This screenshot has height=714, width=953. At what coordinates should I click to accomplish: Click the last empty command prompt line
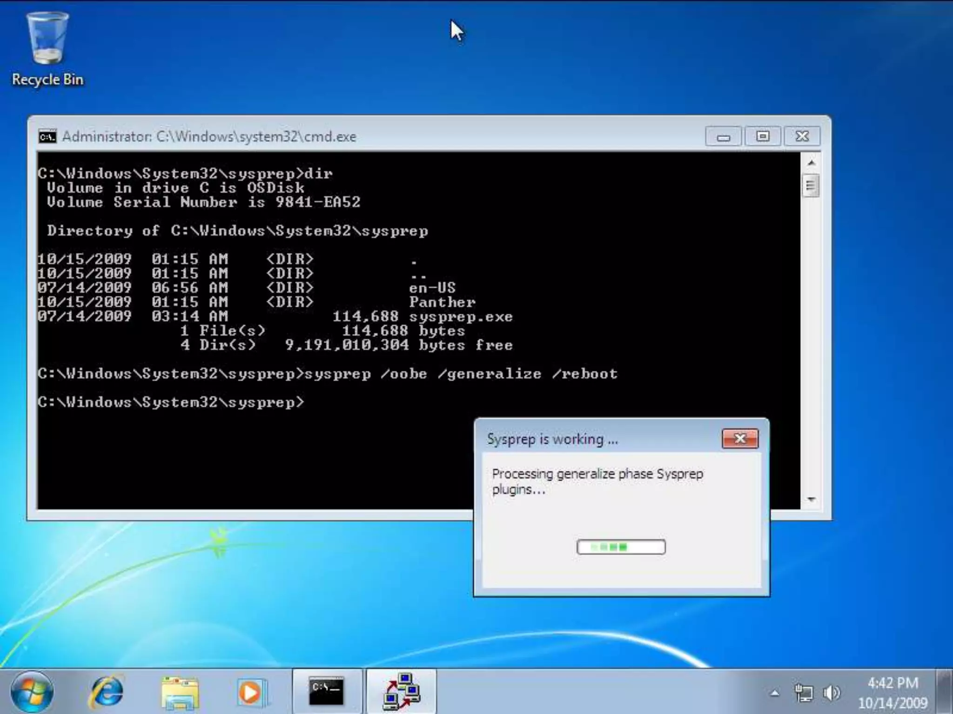click(x=171, y=402)
